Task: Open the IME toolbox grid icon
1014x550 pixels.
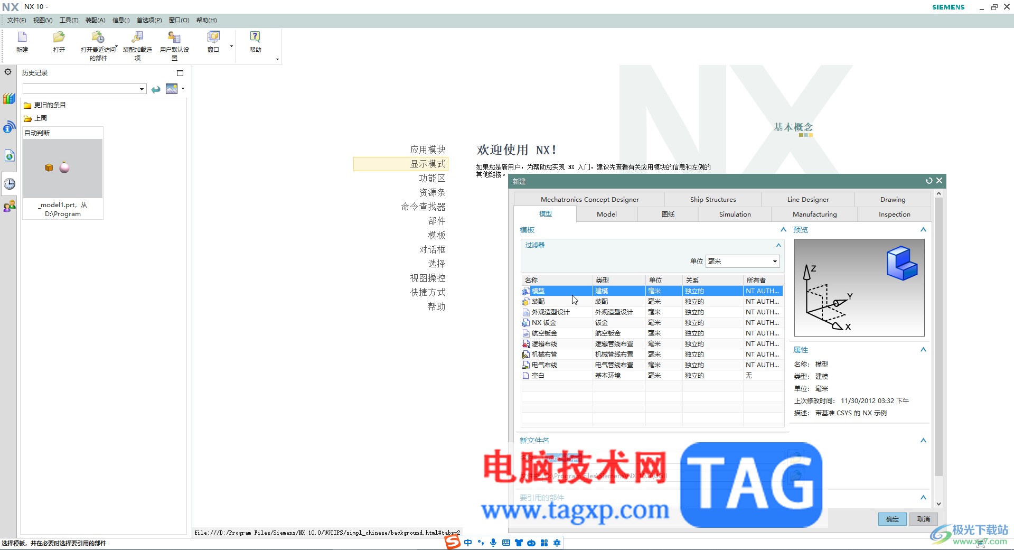Action: [544, 543]
